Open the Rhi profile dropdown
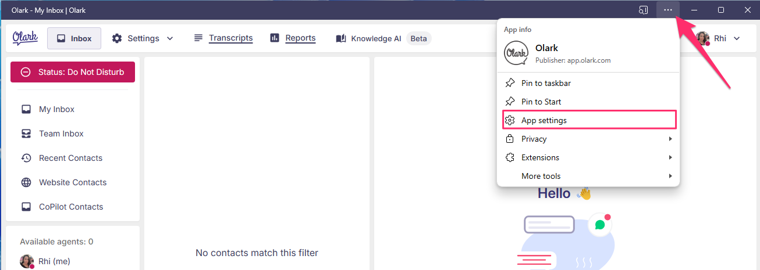Image resolution: width=760 pixels, height=270 pixels. [x=719, y=38]
